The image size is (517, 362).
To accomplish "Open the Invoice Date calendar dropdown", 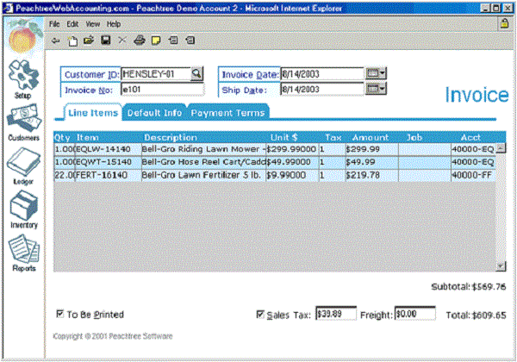I will [x=376, y=73].
